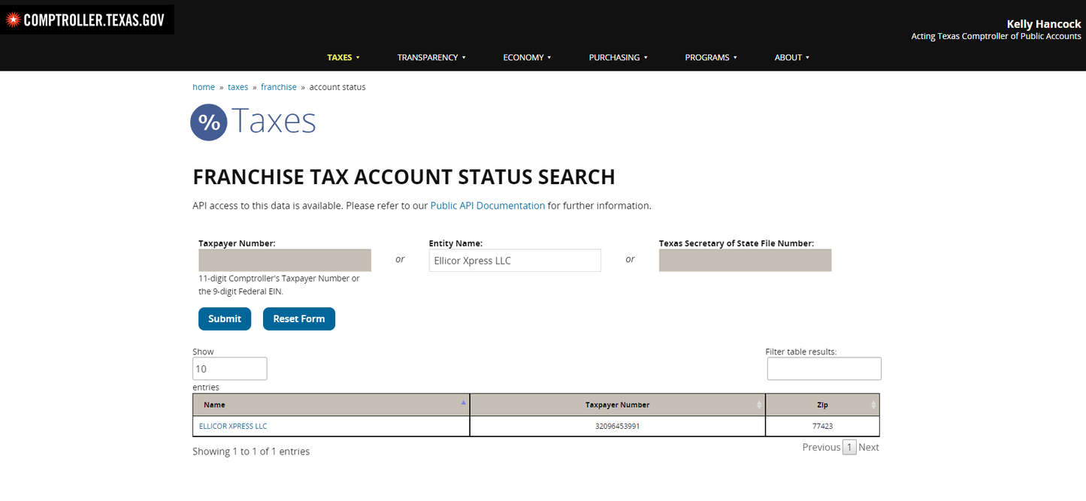Select zip code 77423 cell
Viewport: 1086px width, 501px height.
pos(823,426)
